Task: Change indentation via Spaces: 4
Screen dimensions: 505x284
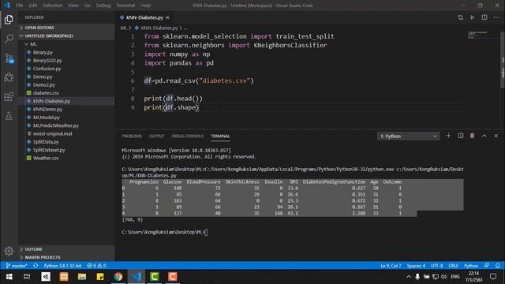Action: pyautogui.click(x=416, y=266)
